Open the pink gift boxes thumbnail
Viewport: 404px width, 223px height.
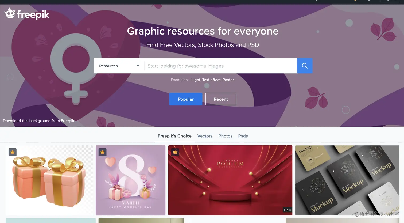click(49, 180)
